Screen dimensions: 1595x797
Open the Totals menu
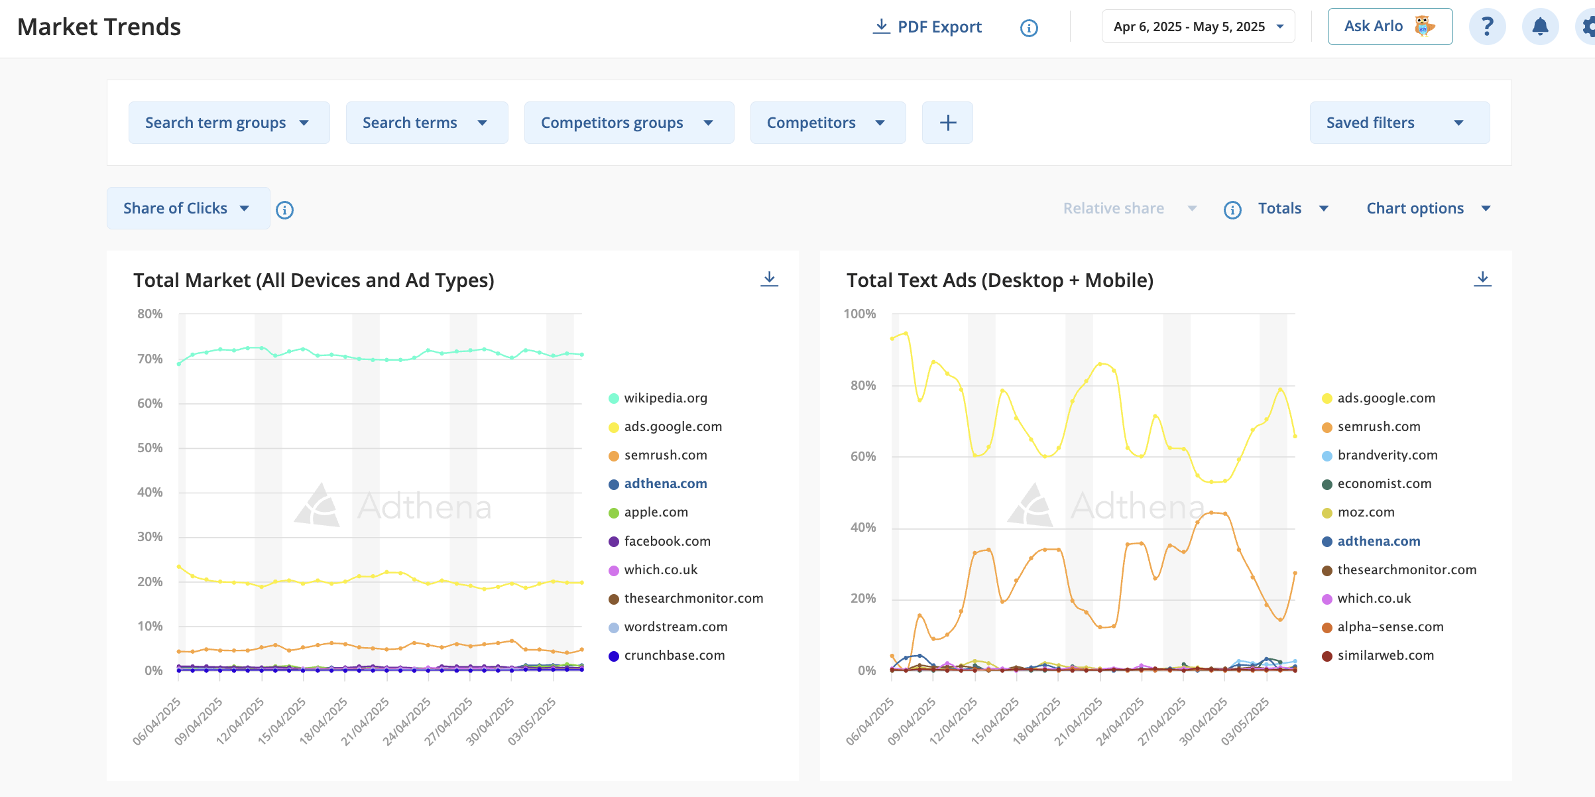coord(1293,208)
